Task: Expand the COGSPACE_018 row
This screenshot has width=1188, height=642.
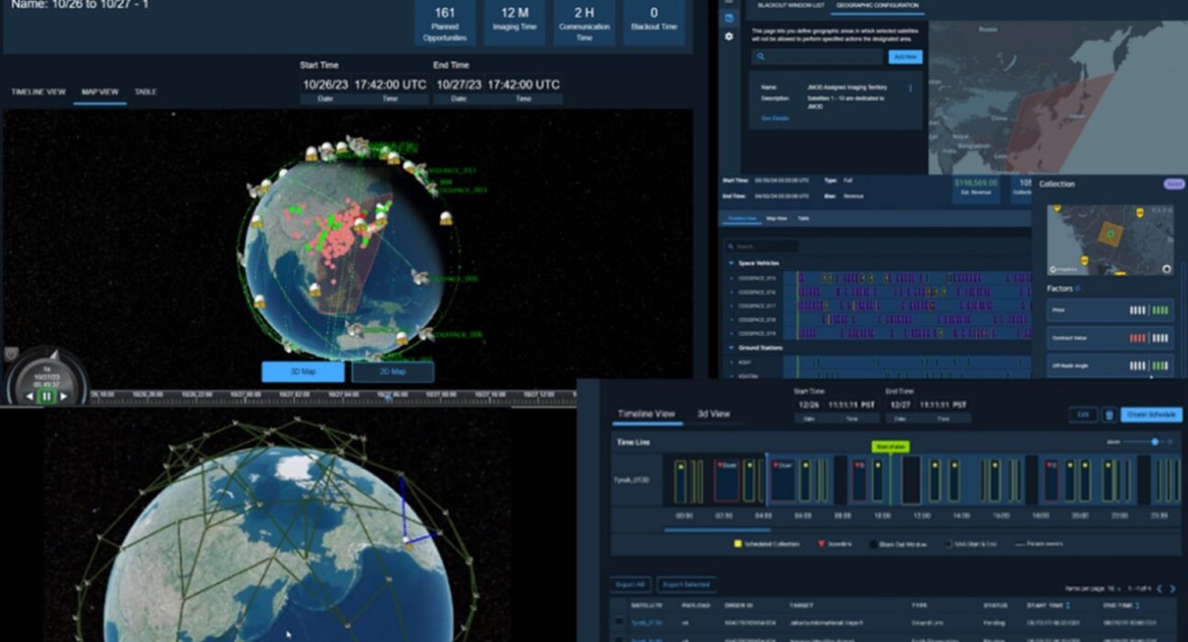Action: point(732,320)
